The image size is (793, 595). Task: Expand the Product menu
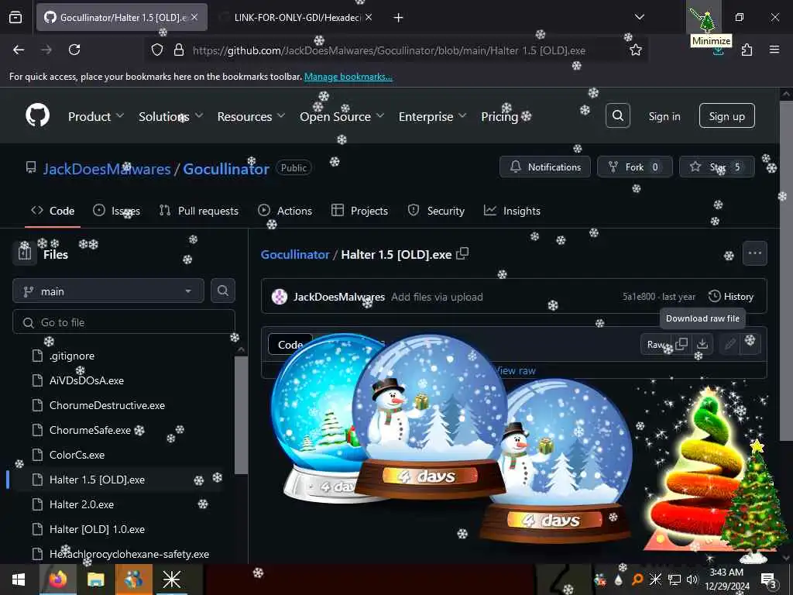pyautogui.click(x=96, y=116)
